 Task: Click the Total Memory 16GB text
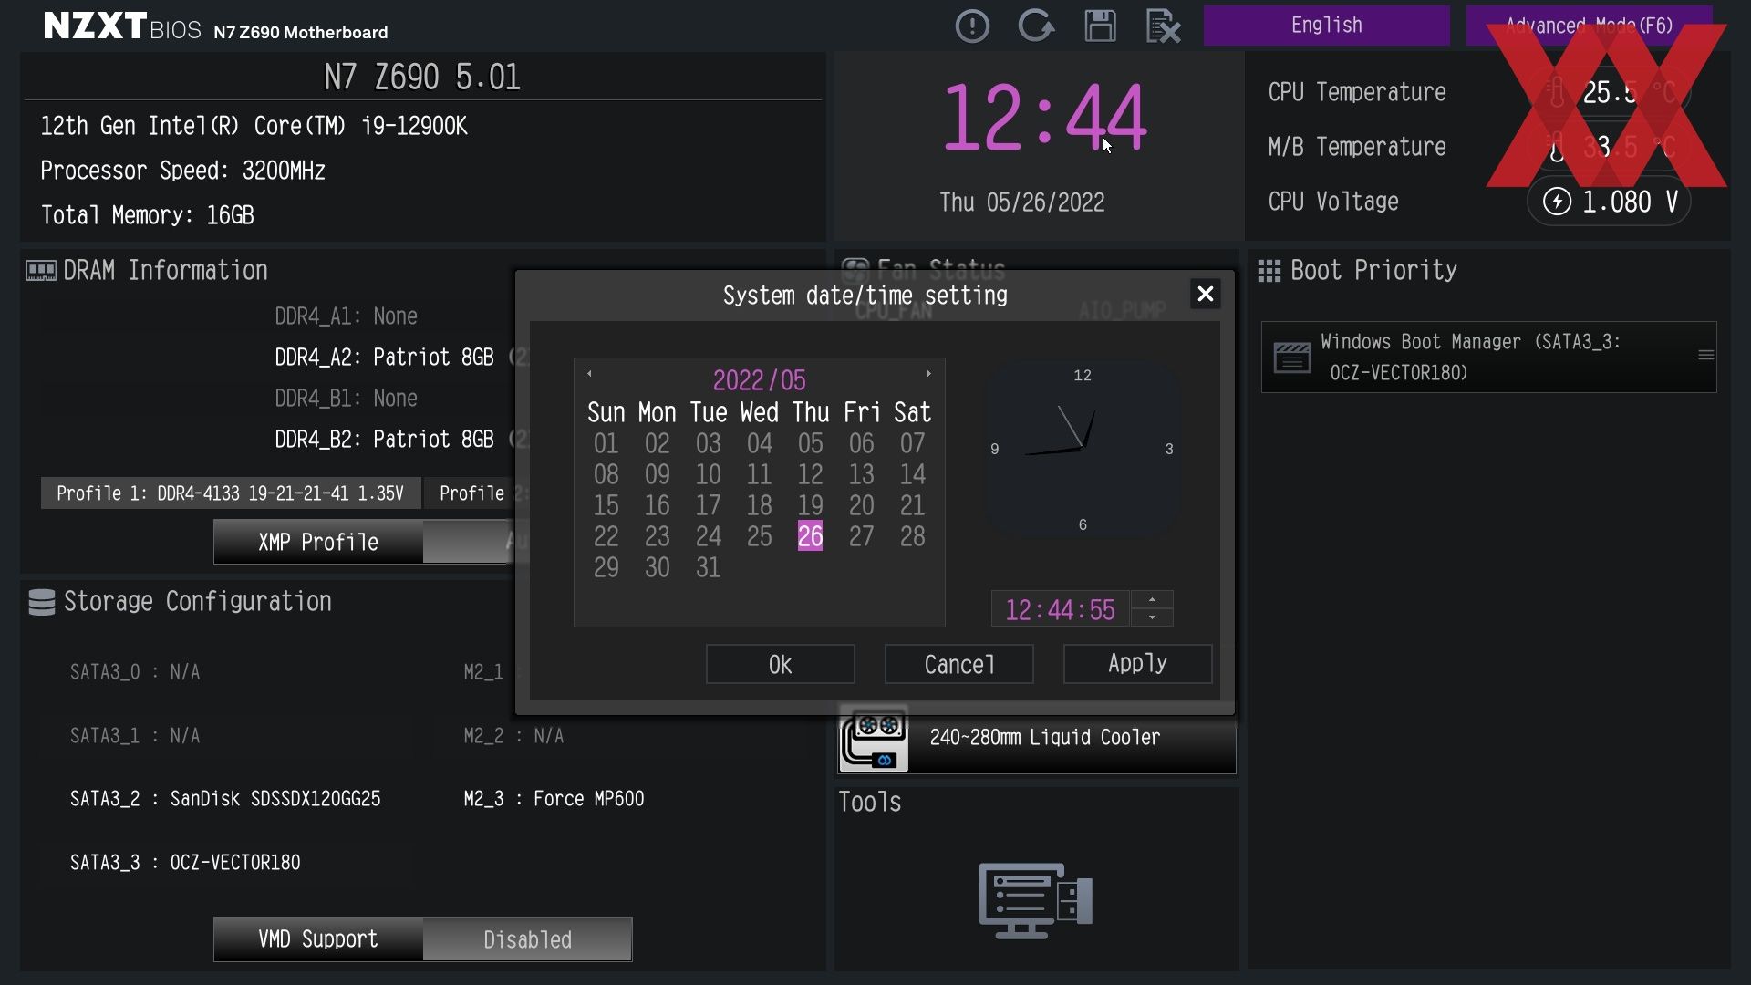[x=147, y=215]
